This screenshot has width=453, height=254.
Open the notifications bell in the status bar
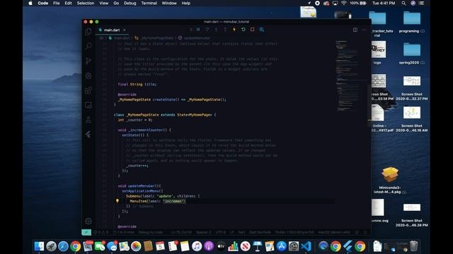(x=365, y=232)
